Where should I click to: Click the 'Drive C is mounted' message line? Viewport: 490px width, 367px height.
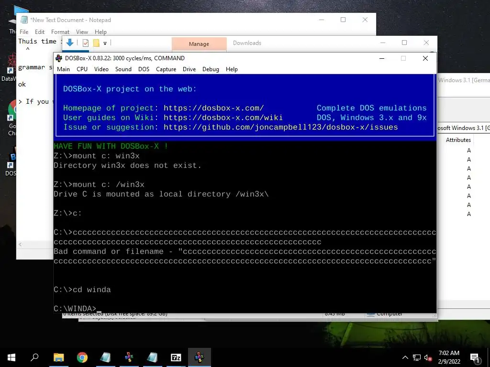tap(161, 194)
